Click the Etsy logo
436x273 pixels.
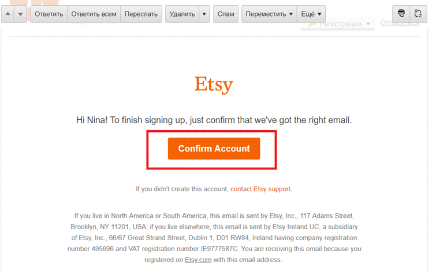[214, 84]
